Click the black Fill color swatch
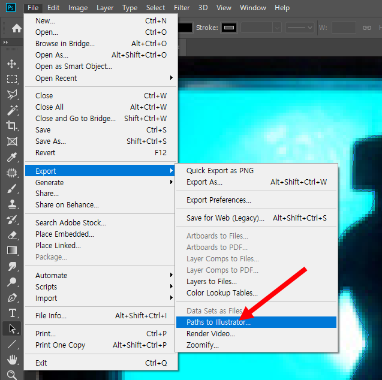The image size is (382, 380). tap(185, 28)
